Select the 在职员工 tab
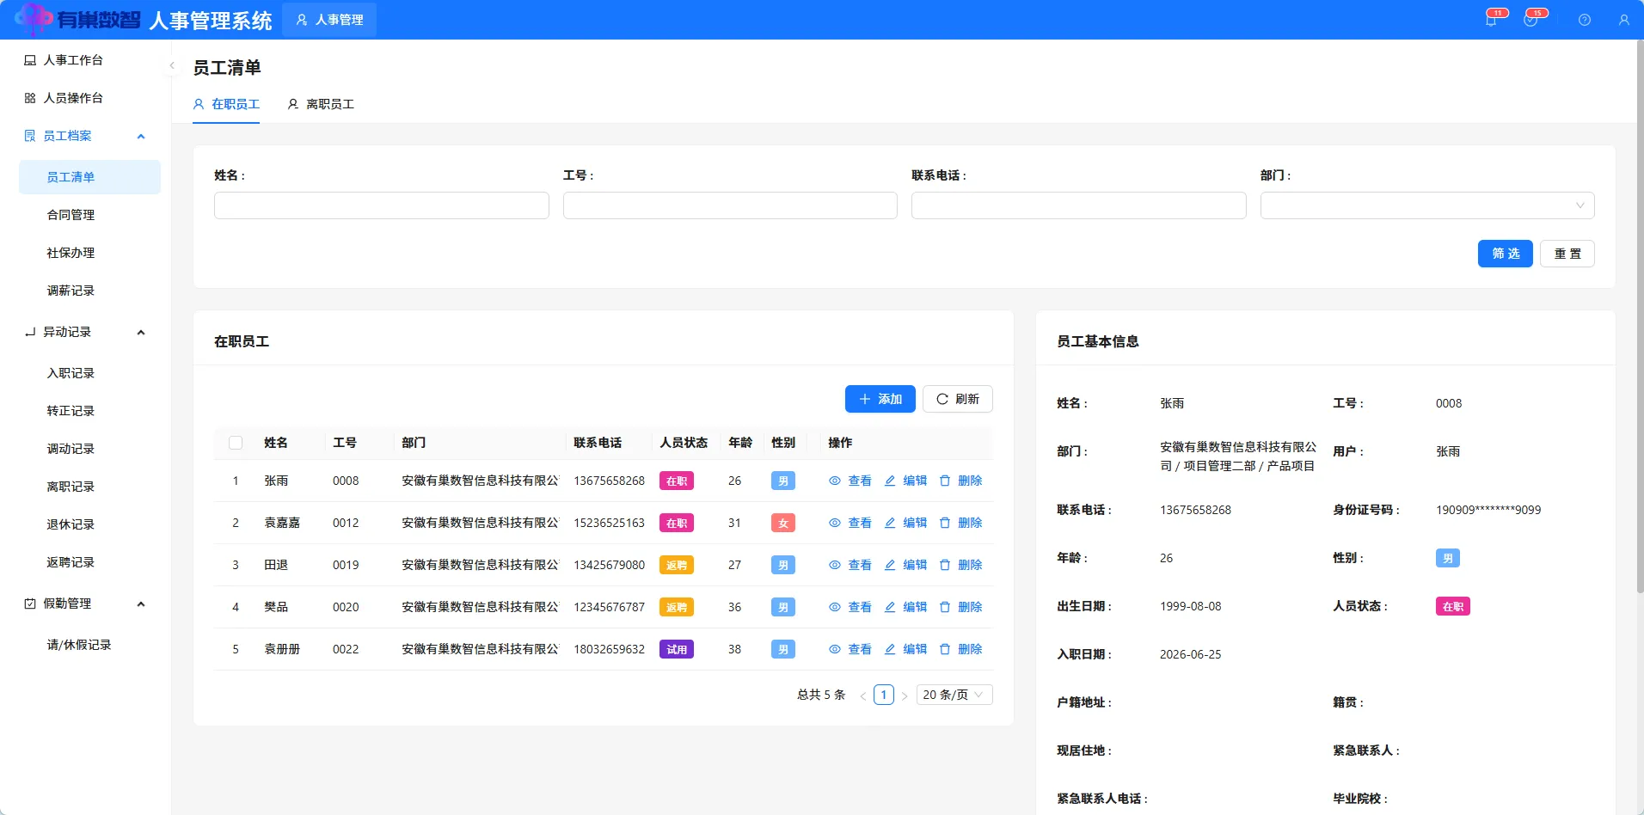 pyautogui.click(x=226, y=104)
